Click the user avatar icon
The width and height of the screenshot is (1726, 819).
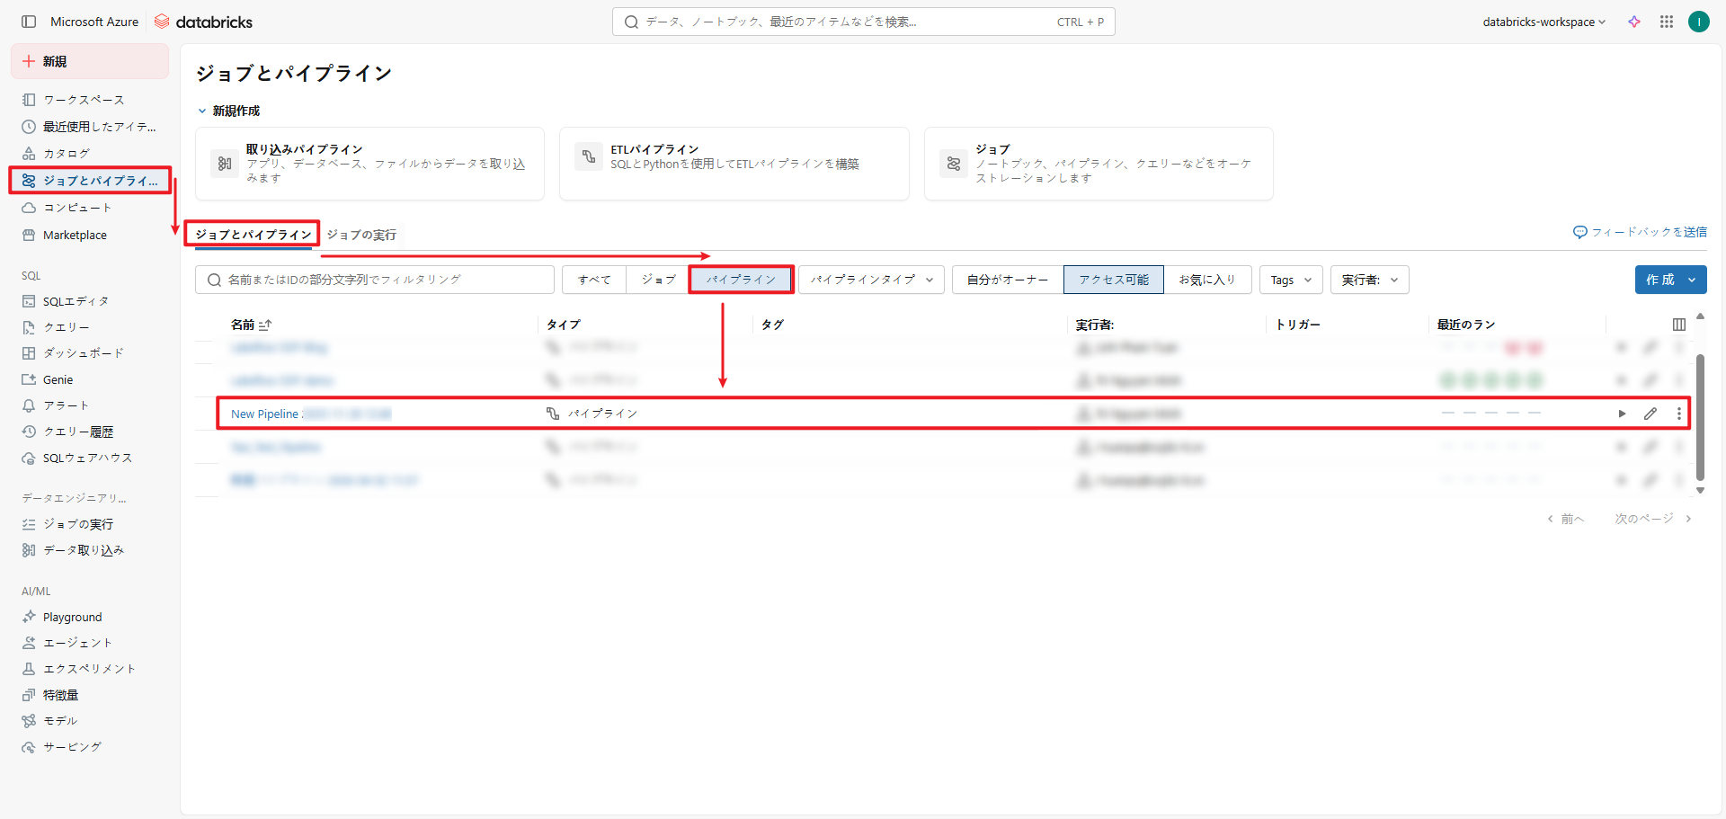pyautogui.click(x=1698, y=22)
